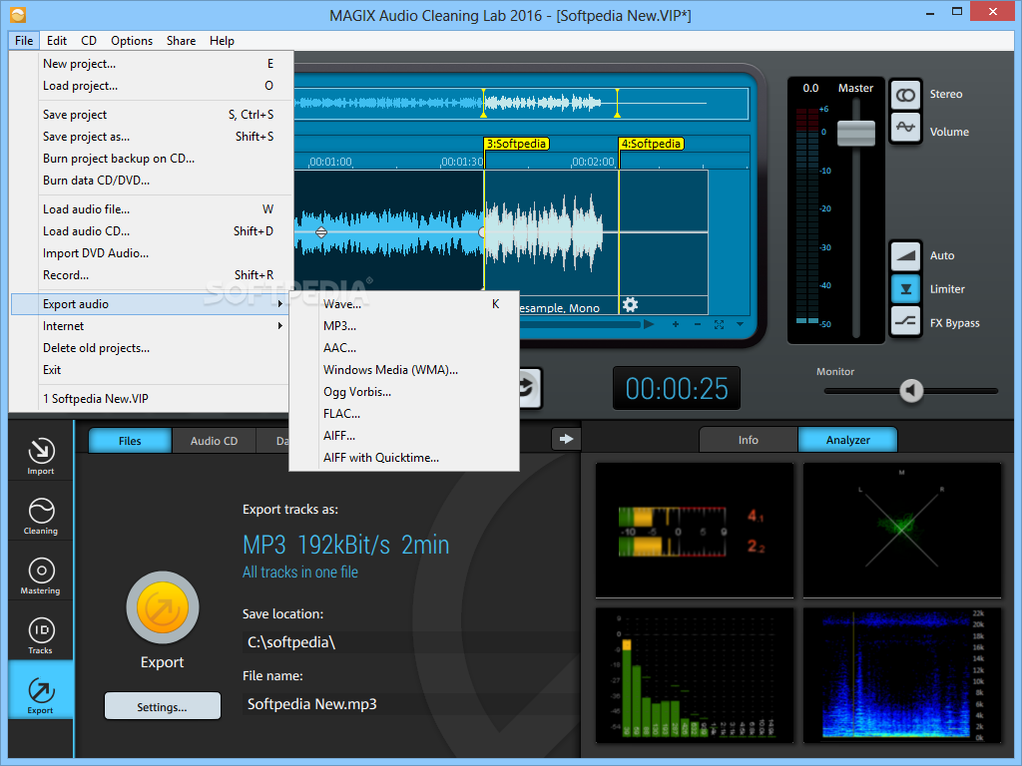Viewport: 1022px width, 766px height.
Task: Open the Import section in sidebar
Action: pos(40,456)
